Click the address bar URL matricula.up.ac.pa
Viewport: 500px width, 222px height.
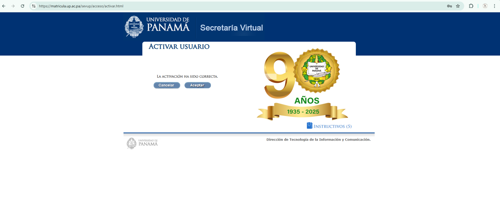coord(81,6)
